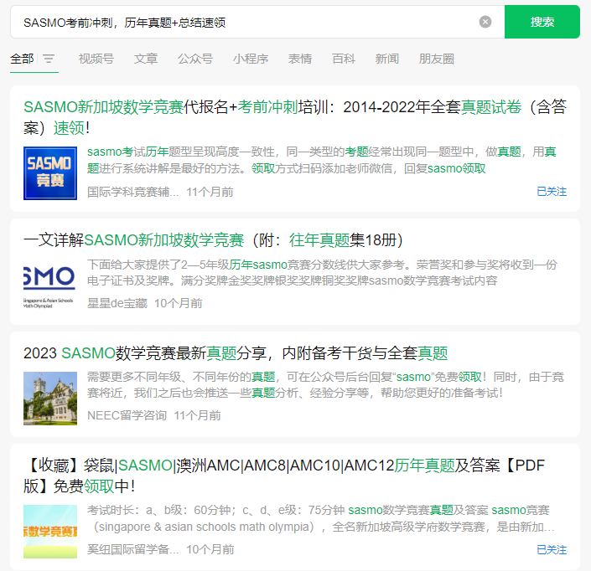591x571 pixels.
Task: Clear the search box with the X icon
Action: coord(485,22)
